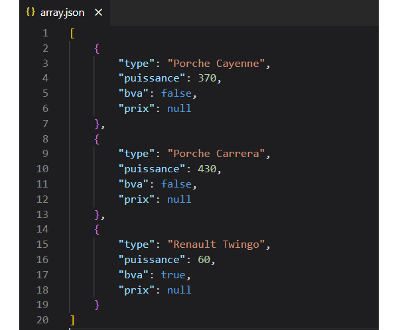
Task: Click the "type" key on line 15
Action: pyautogui.click(x=137, y=245)
